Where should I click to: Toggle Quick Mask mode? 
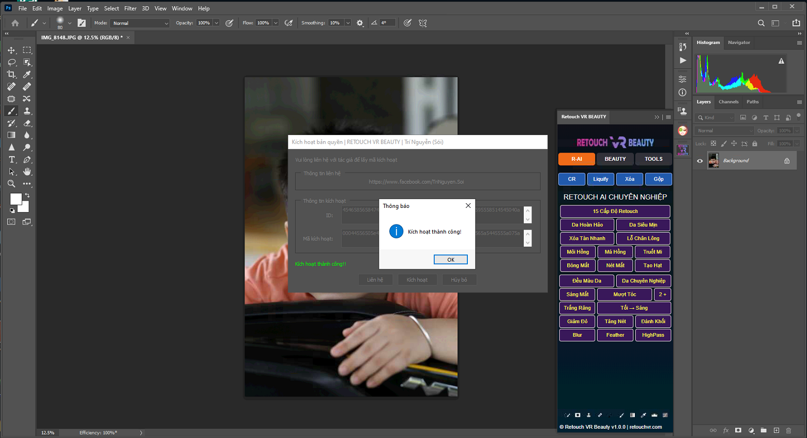(11, 222)
